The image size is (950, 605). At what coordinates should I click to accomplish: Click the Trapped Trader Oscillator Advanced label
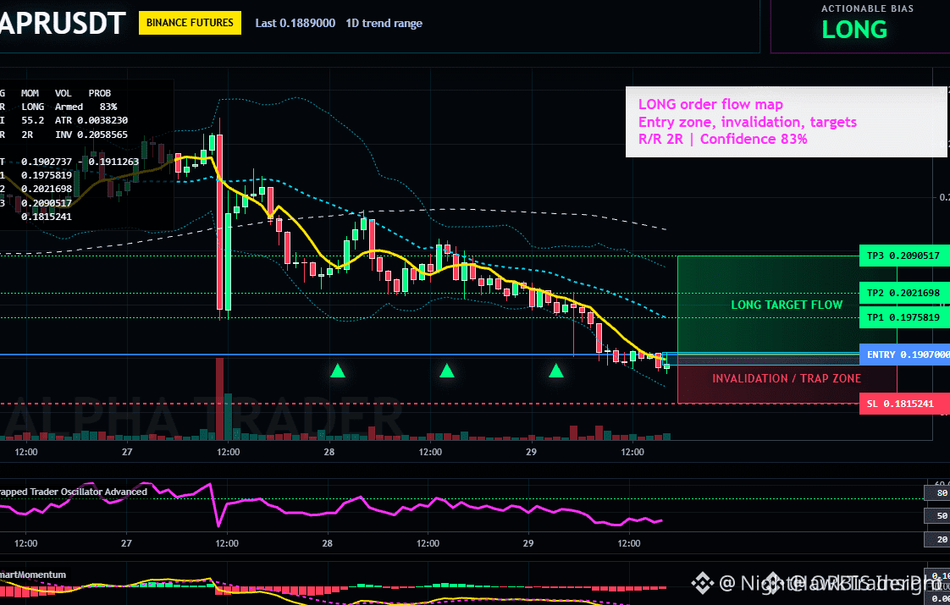pos(74,492)
